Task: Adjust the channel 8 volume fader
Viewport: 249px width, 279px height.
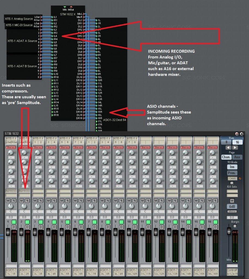Action: pyautogui.click(x=102, y=232)
